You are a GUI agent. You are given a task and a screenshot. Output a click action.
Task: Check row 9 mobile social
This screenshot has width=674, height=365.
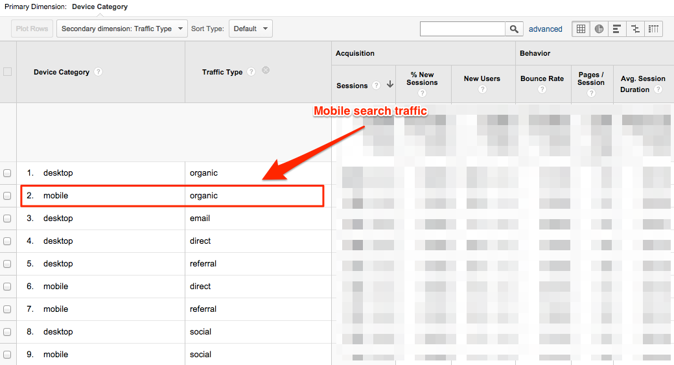coord(7,355)
